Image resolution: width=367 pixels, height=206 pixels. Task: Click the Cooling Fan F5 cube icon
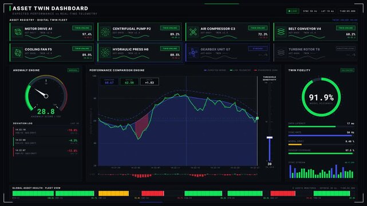(18, 53)
